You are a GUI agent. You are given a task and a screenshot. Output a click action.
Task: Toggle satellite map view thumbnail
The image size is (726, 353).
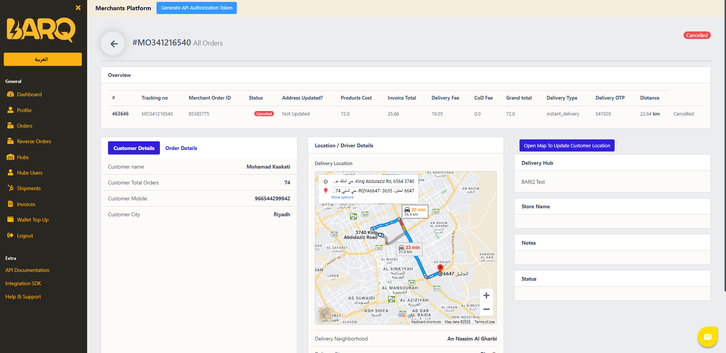pyautogui.click(x=325, y=314)
